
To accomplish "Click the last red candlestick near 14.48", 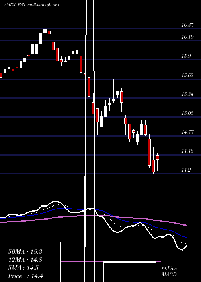I will click(158, 158).
